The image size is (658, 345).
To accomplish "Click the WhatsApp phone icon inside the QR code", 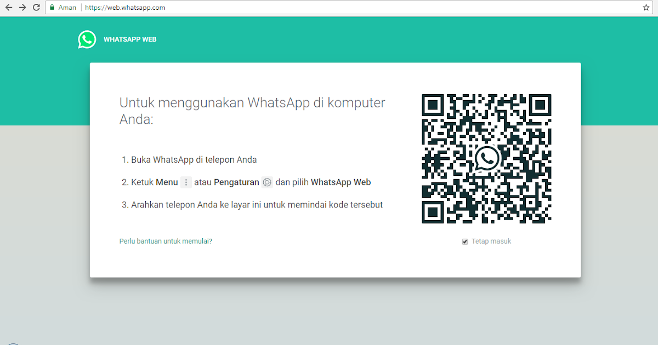I will coord(486,158).
